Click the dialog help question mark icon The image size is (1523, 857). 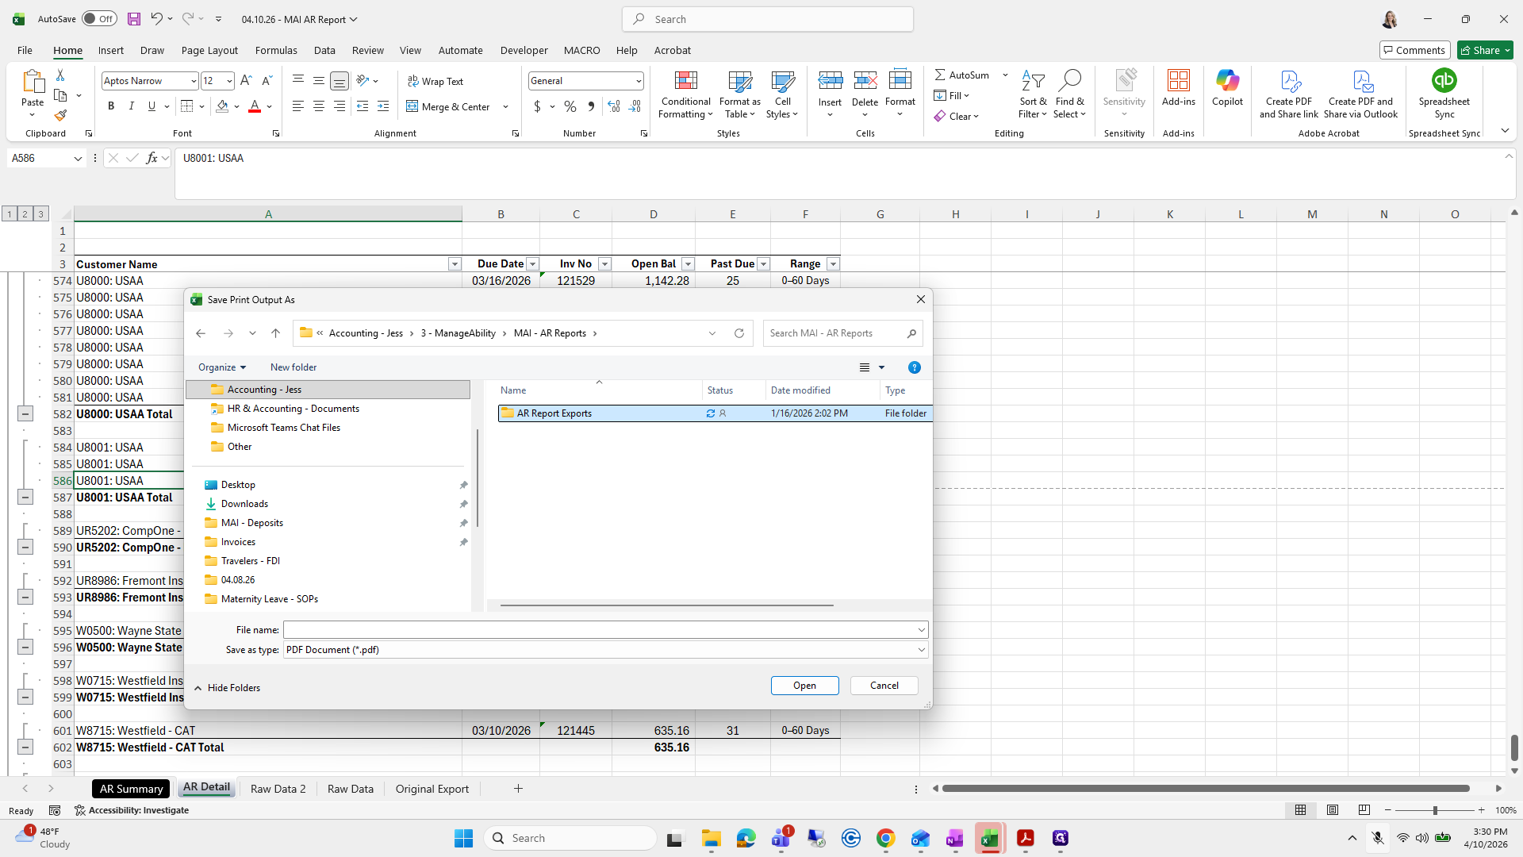(915, 367)
